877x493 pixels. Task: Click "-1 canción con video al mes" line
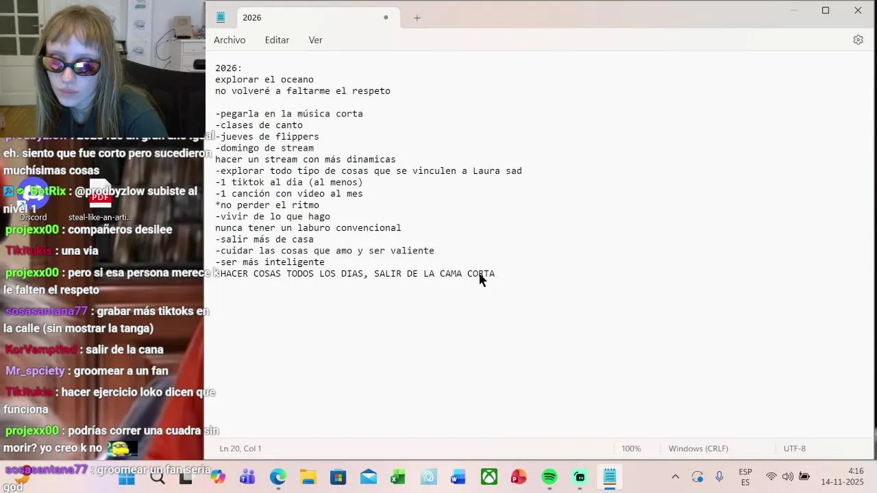coord(289,194)
